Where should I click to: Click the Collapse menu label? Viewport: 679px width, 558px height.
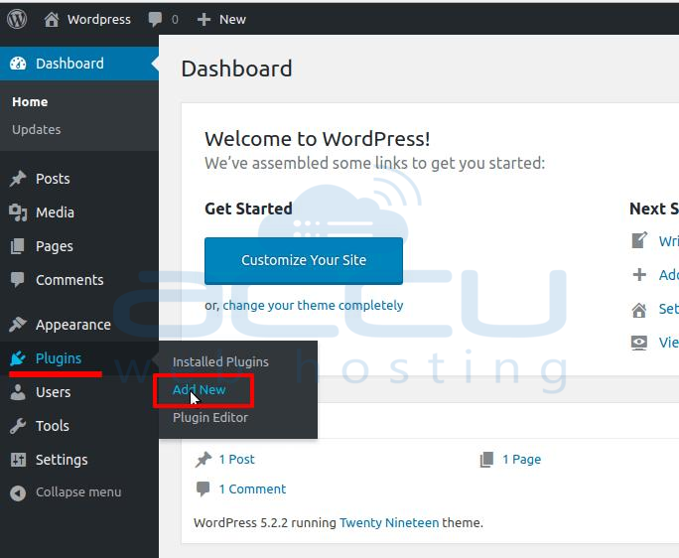coord(78,492)
